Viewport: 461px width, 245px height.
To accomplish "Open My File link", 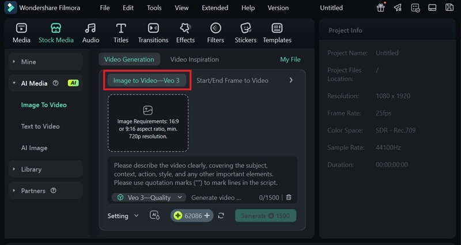I will (290, 59).
